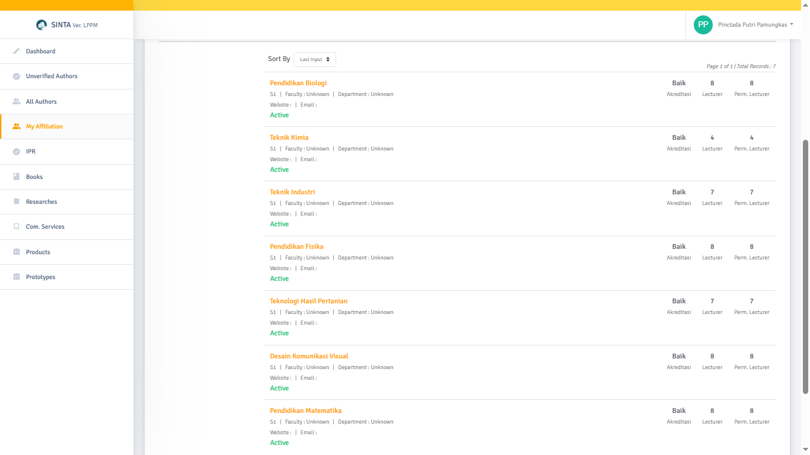Open the Pendidikan Biologi program link
Image resolution: width=810 pixels, height=455 pixels.
pos(298,83)
